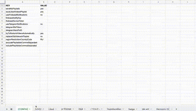Select the saveMyPlaylists cell
Screen dimensions: 196x111
pyautogui.click(x=22, y=9)
